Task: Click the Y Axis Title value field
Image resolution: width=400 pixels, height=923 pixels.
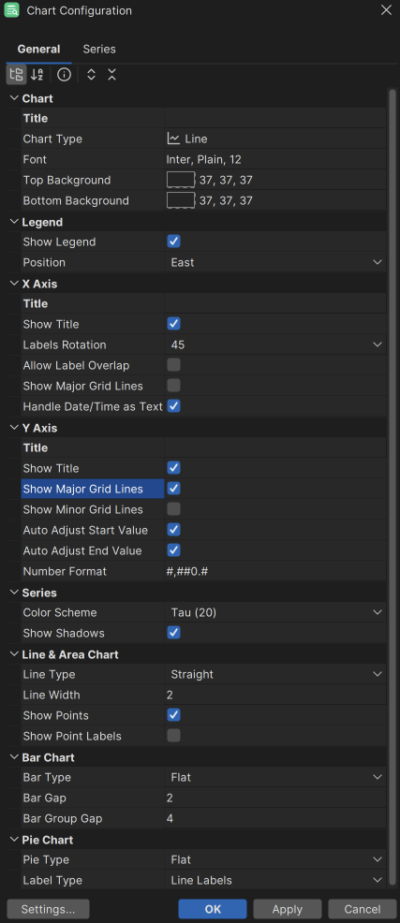Action: coord(275,448)
